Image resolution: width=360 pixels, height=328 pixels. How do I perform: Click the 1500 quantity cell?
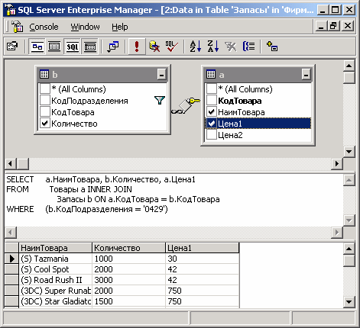[x=128, y=301]
